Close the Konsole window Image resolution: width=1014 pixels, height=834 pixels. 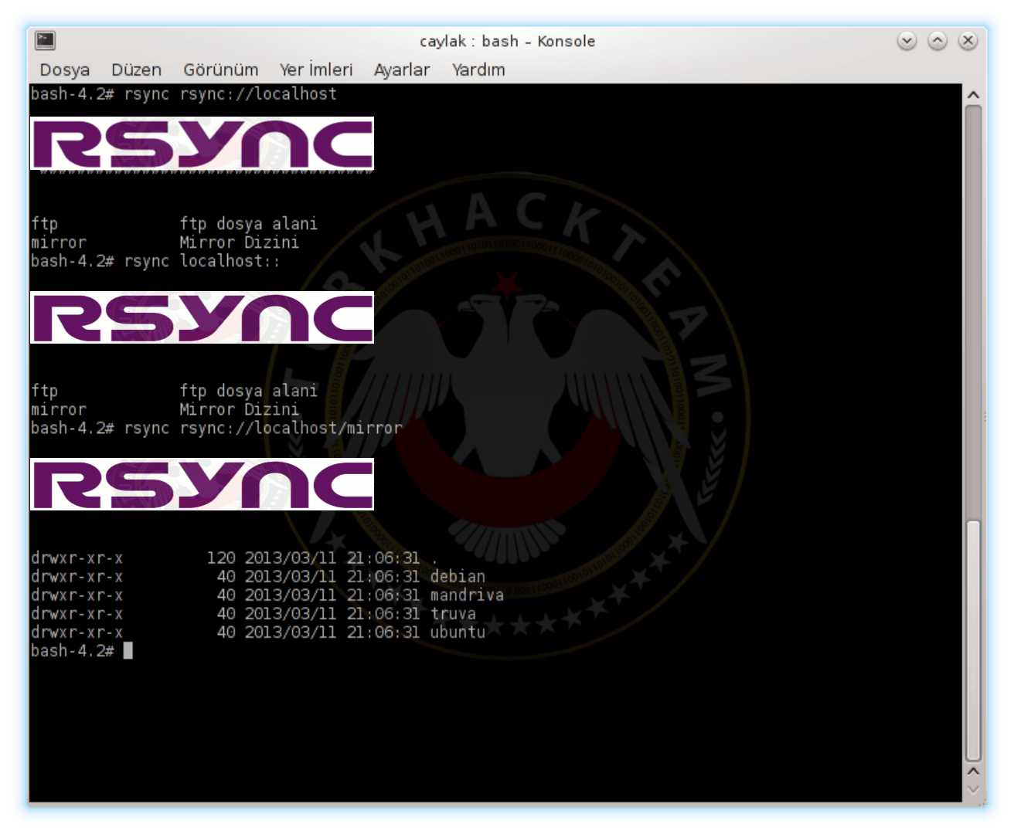tap(967, 40)
